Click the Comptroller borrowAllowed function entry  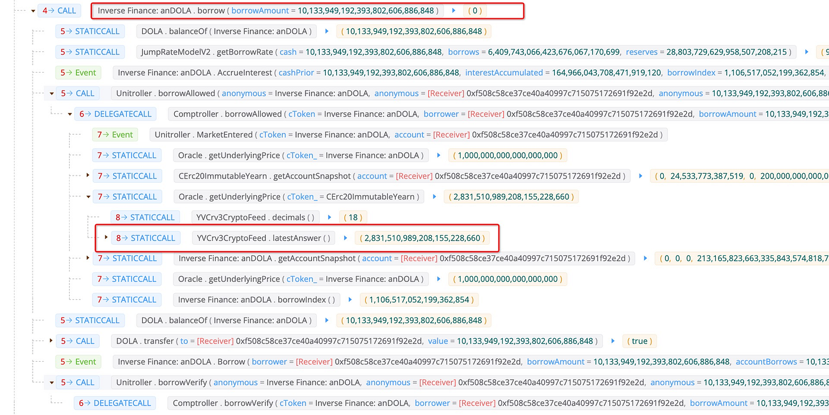coord(498,114)
